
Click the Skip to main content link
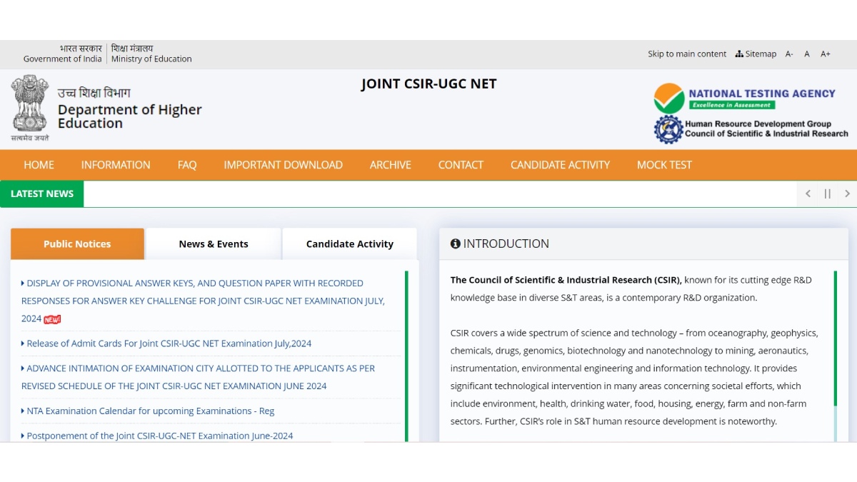[686, 54]
